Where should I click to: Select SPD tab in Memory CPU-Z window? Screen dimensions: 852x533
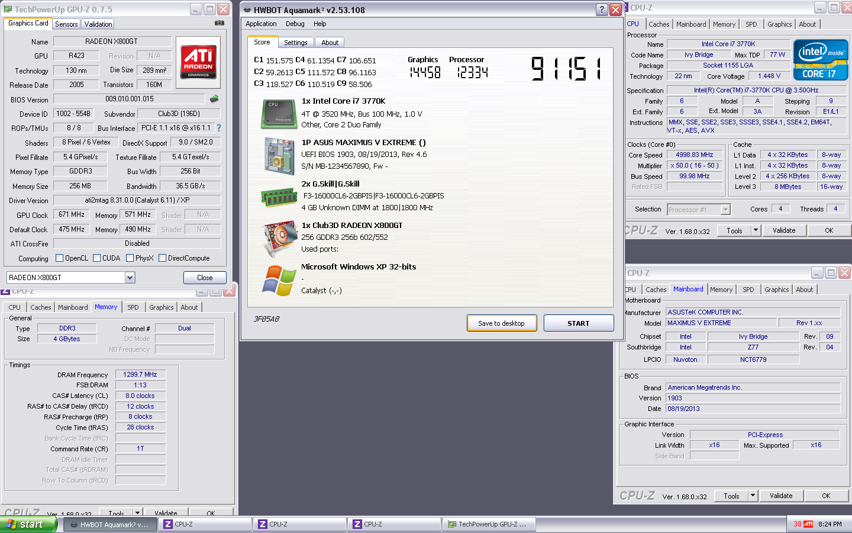pos(133,307)
